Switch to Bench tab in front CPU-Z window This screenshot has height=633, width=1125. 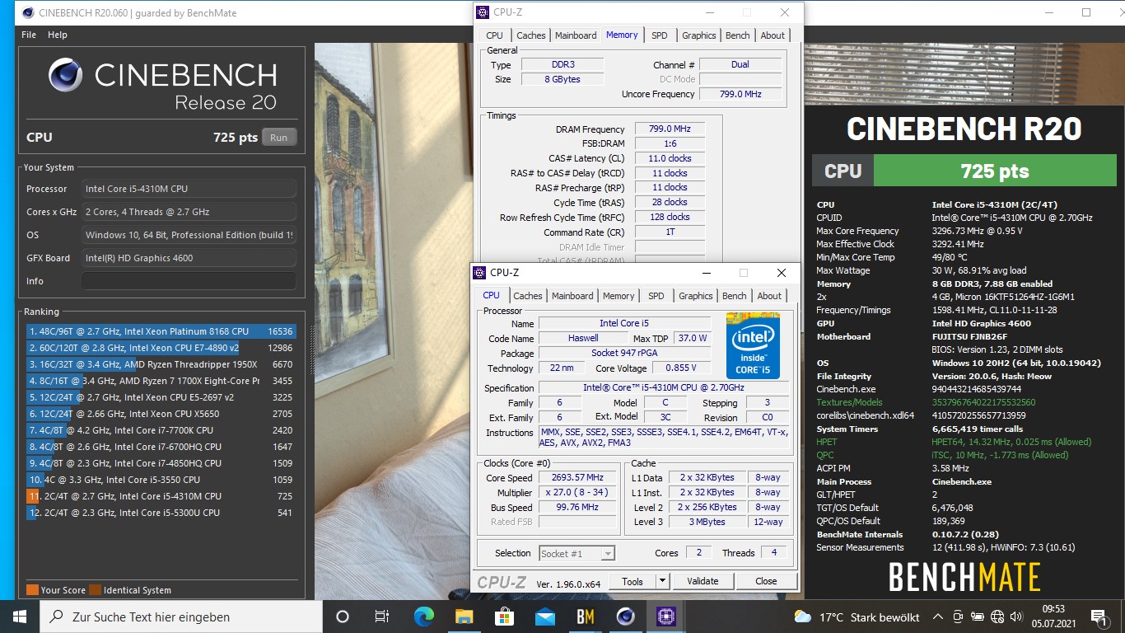click(735, 296)
